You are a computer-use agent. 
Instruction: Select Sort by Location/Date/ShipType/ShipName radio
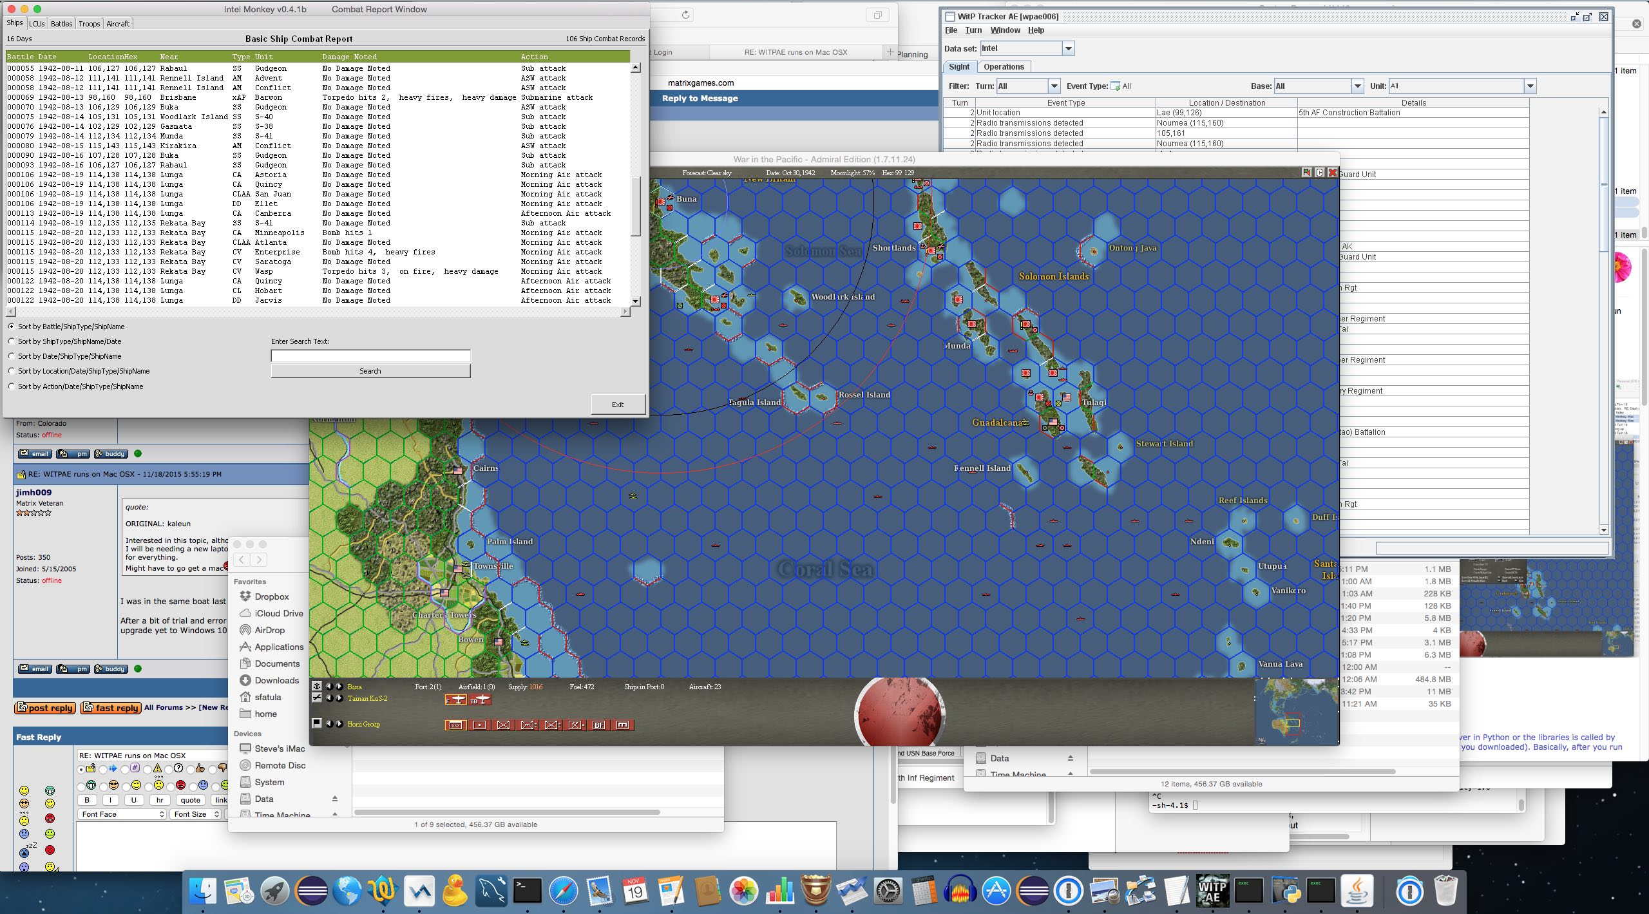[x=12, y=371]
